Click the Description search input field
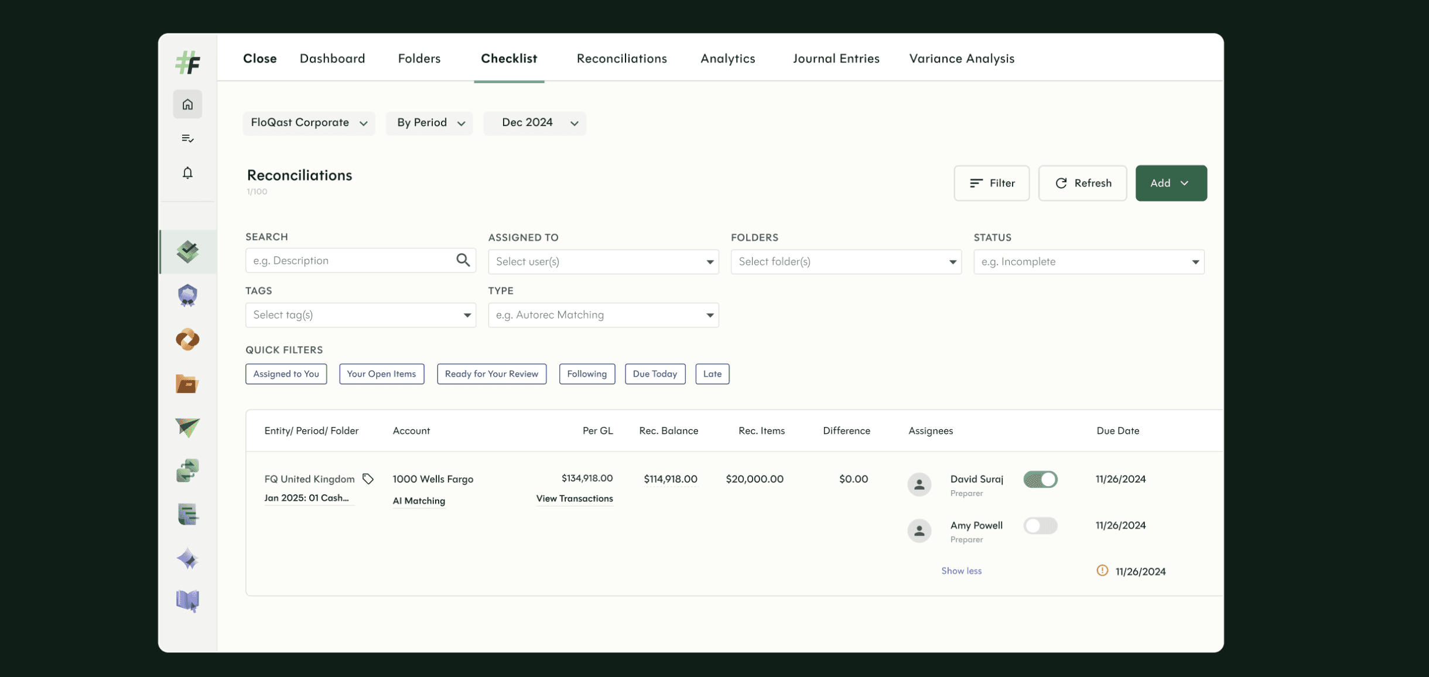Screen dimensions: 1429x677 point(350,261)
